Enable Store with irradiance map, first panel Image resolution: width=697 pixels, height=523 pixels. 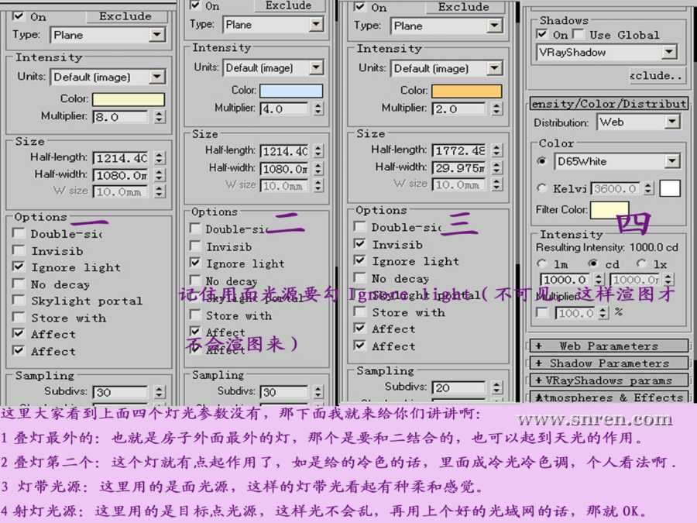[19, 317]
